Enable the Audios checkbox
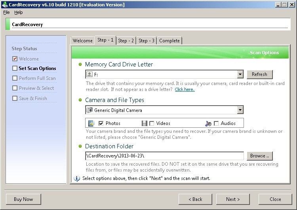The width and height of the screenshot is (297, 210). (x=216, y=123)
